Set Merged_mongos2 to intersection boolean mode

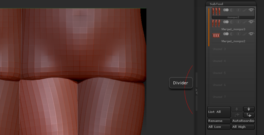coord(238,34)
